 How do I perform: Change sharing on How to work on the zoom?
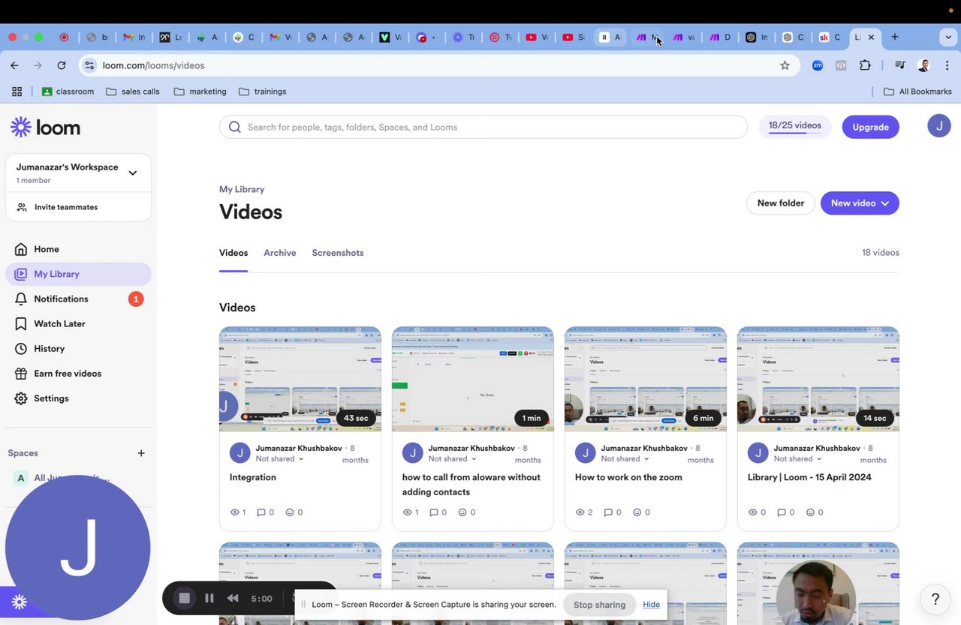625,459
